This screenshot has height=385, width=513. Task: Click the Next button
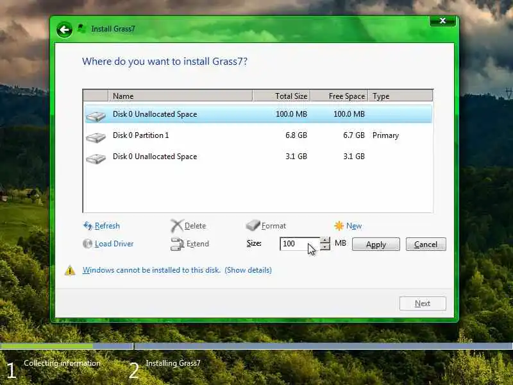point(423,304)
